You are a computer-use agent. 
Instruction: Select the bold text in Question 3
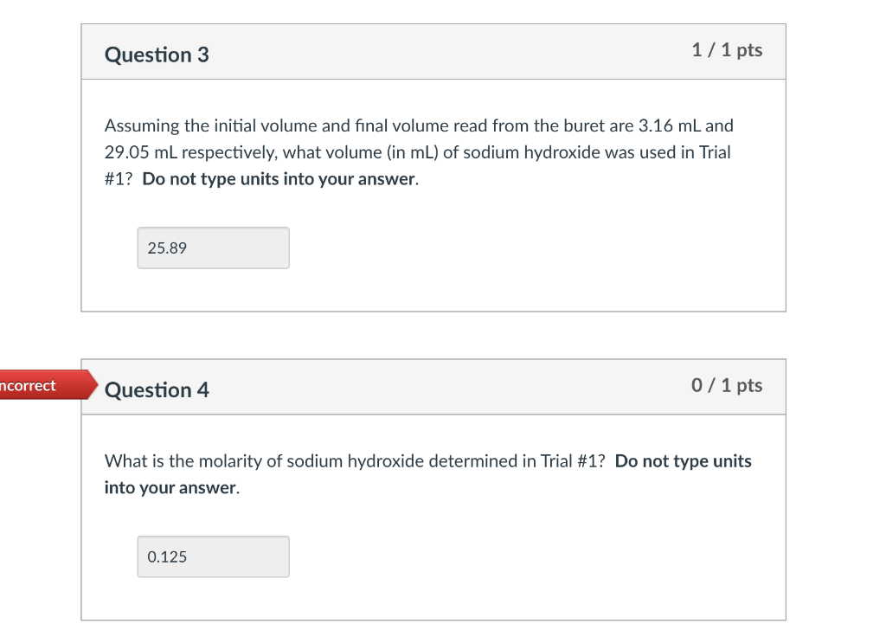[x=277, y=178]
